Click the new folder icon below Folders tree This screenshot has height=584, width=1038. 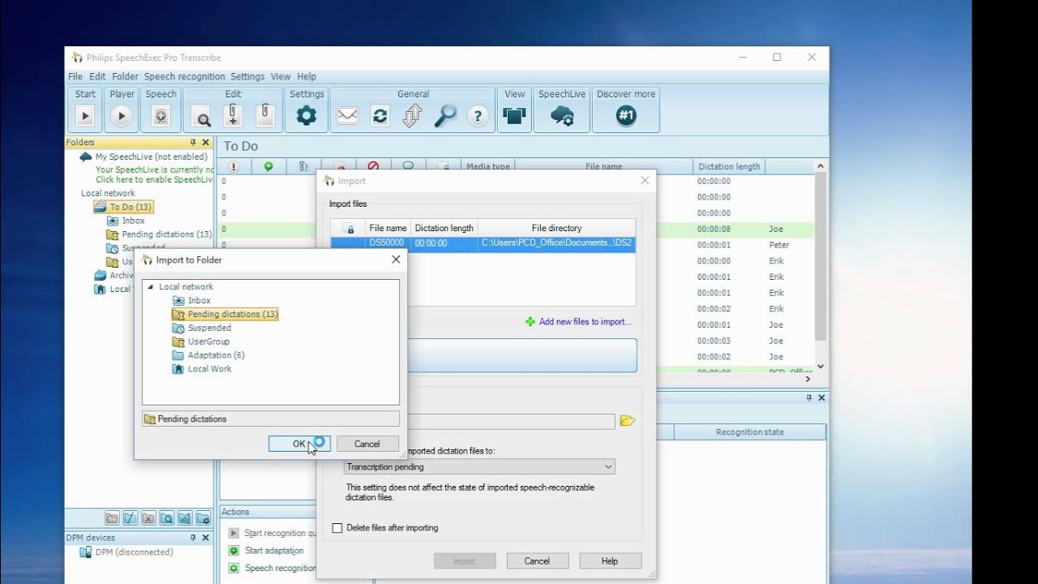point(112,518)
